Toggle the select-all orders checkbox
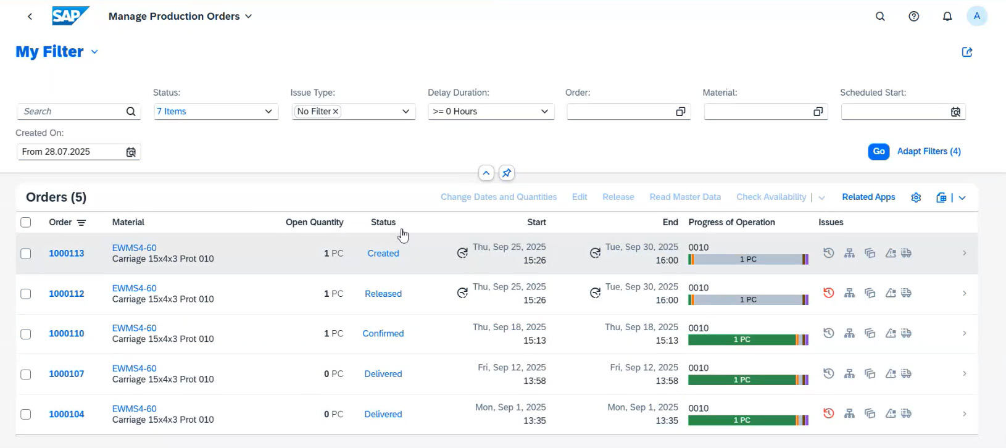The height and width of the screenshot is (448, 1006). point(26,222)
